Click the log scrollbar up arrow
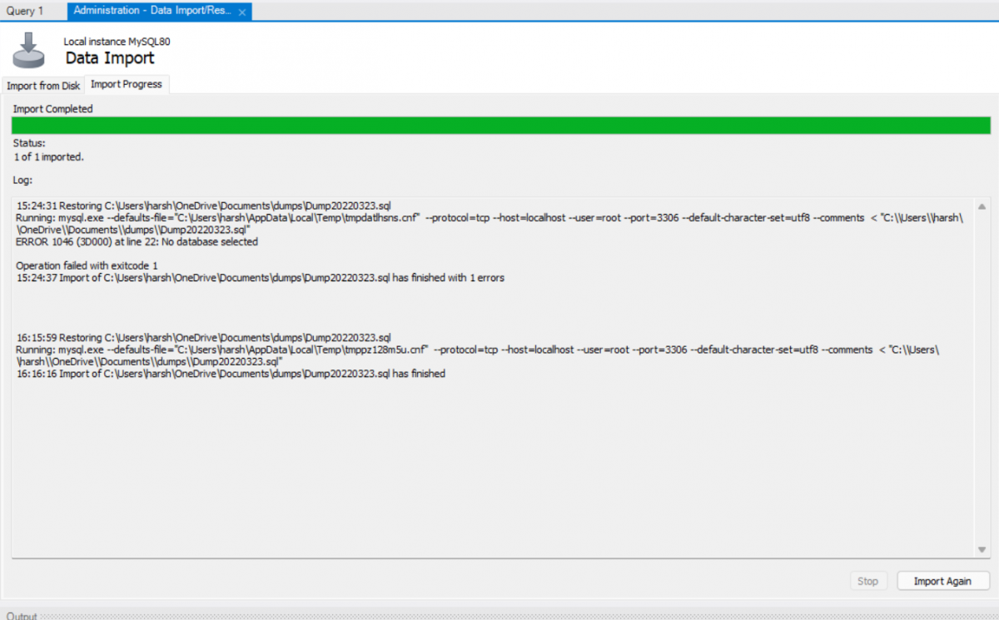999x620 pixels. [x=982, y=206]
